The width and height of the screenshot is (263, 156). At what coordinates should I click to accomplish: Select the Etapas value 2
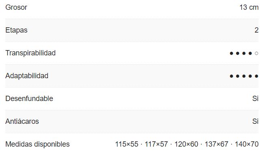(x=257, y=30)
